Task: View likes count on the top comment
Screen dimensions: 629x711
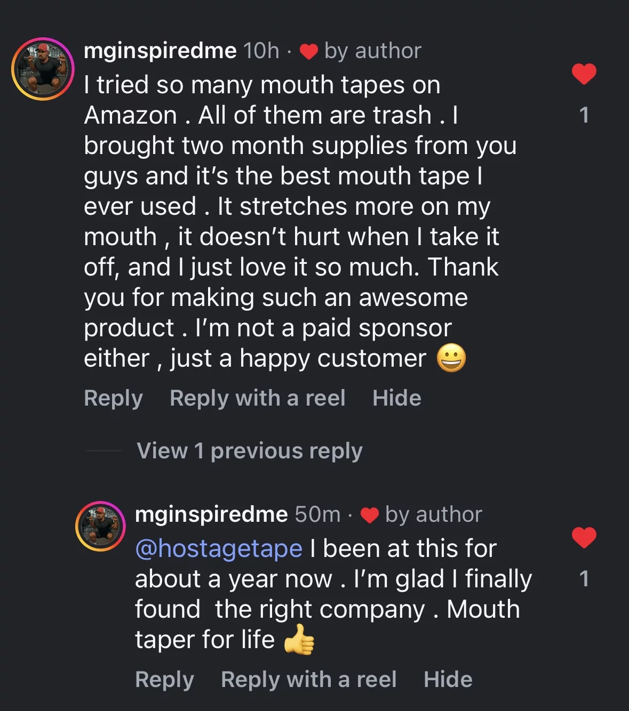Action: [584, 115]
